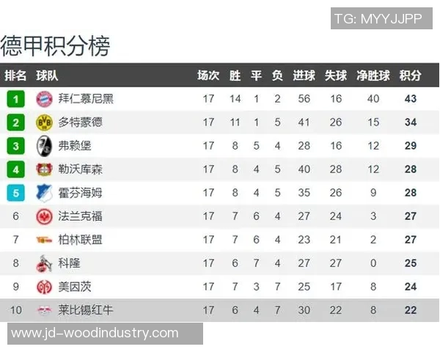Click the Mainz club logo
This screenshot has width=440, height=352.
44,287
